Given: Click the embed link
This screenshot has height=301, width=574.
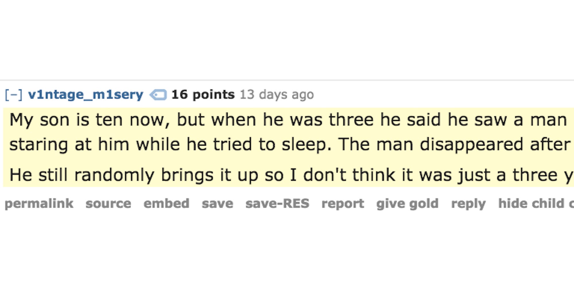Looking at the screenshot, I should coord(166,204).
